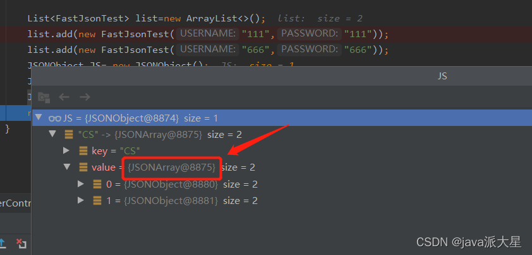The width and height of the screenshot is (532, 255).
Task: Click the field icon next to key = "CS"
Action: tap(83, 151)
